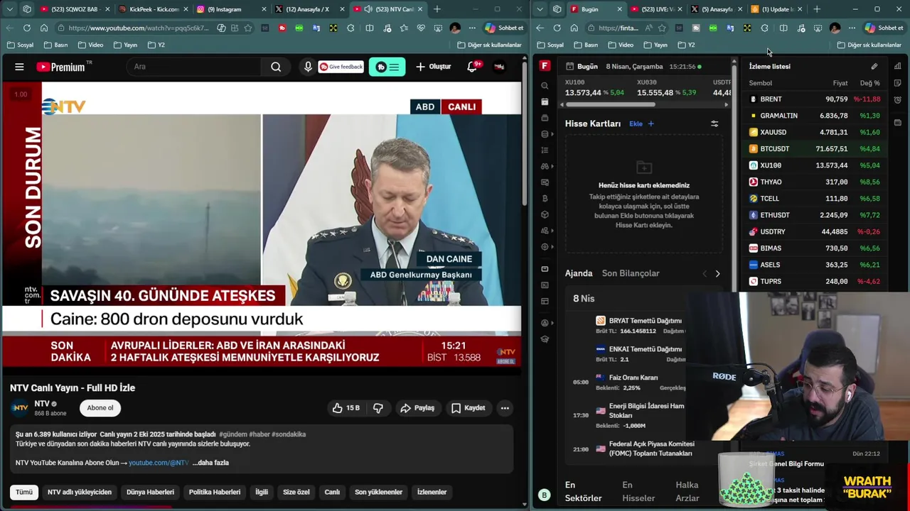This screenshot has width=910, height=511.
Task: Open calendar icon in Fintables sidebar
Action: click(545, 101)
